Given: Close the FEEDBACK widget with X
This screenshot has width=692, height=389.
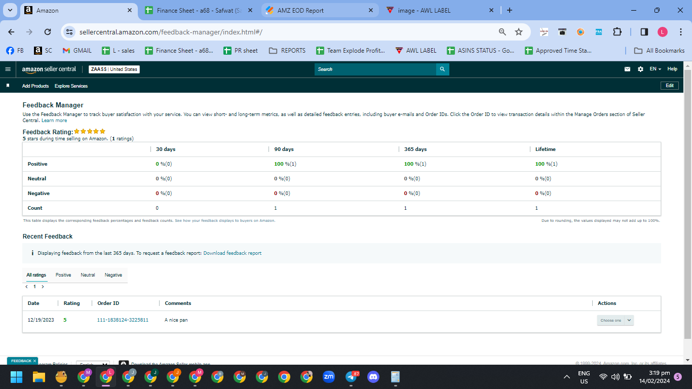Looking at the screenshot, I should click(x=35, y=361).
